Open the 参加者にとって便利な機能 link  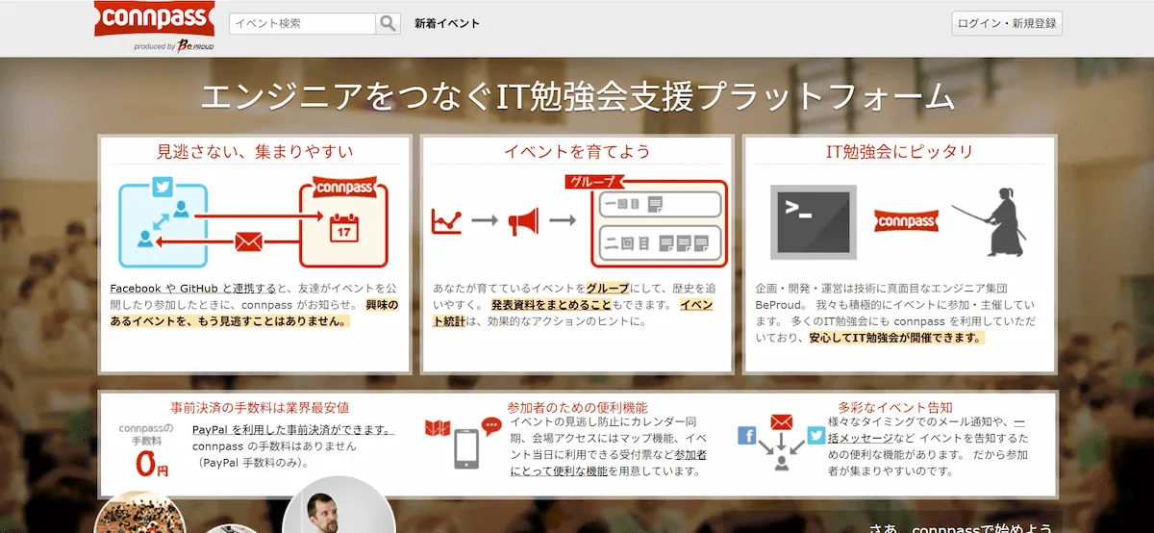608,463
